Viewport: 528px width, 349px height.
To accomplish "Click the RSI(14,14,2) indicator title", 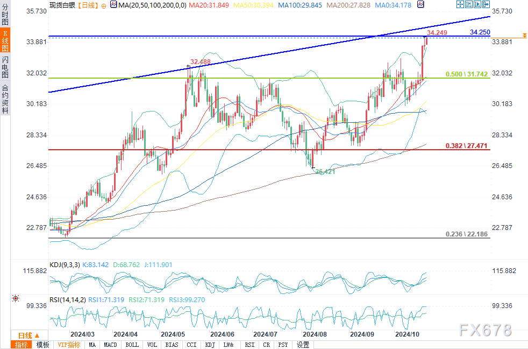I will click(x=68, y=300).
